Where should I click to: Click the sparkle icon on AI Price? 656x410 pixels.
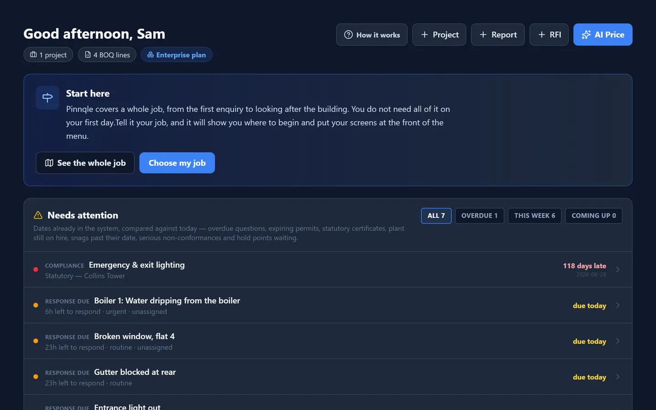pos(586,35)
